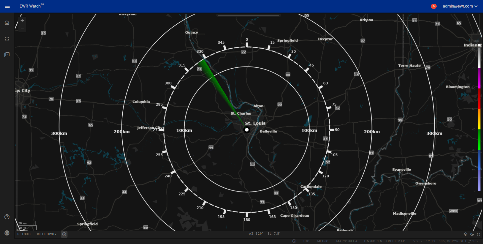The height and width of the screenshot is (244, 483).
Task: Click the Evansville city label
Action: point(402,170)
